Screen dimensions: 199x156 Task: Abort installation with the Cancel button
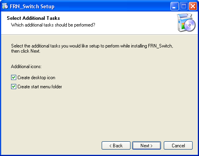178,146
